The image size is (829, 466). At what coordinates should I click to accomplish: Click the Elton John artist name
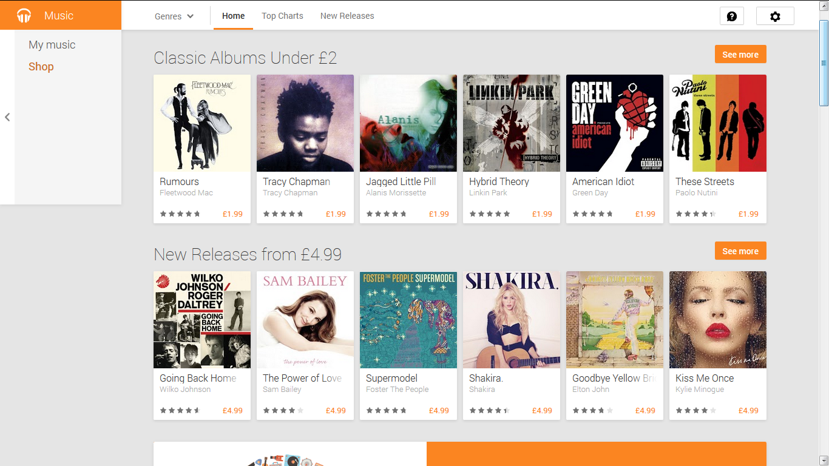590,390
